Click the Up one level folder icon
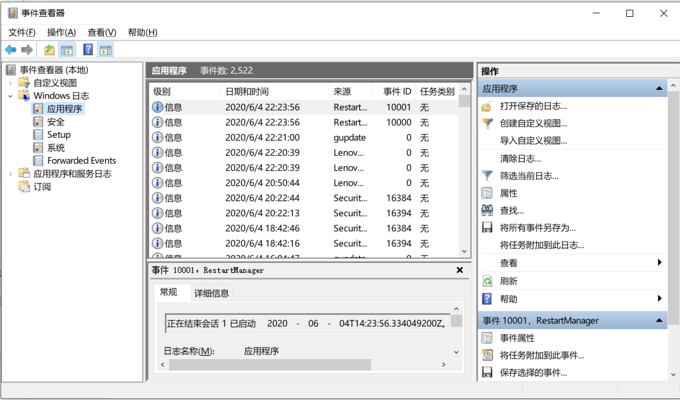Viewport: 680px width, 400px height. [50, 50]
